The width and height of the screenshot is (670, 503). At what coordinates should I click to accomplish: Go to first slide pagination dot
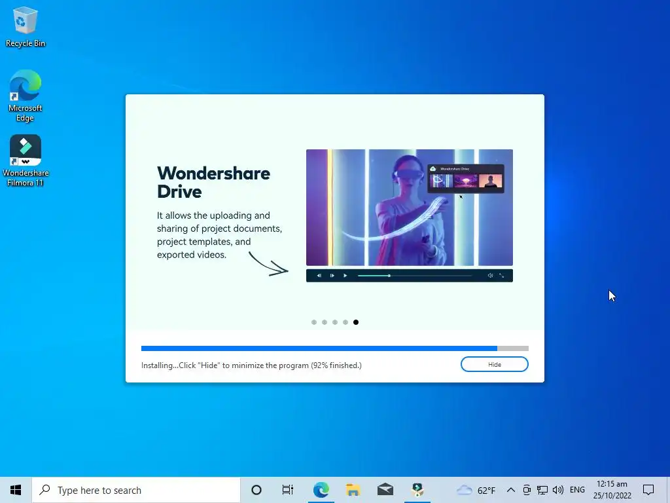pyautogui.click(x=314, y=322)
